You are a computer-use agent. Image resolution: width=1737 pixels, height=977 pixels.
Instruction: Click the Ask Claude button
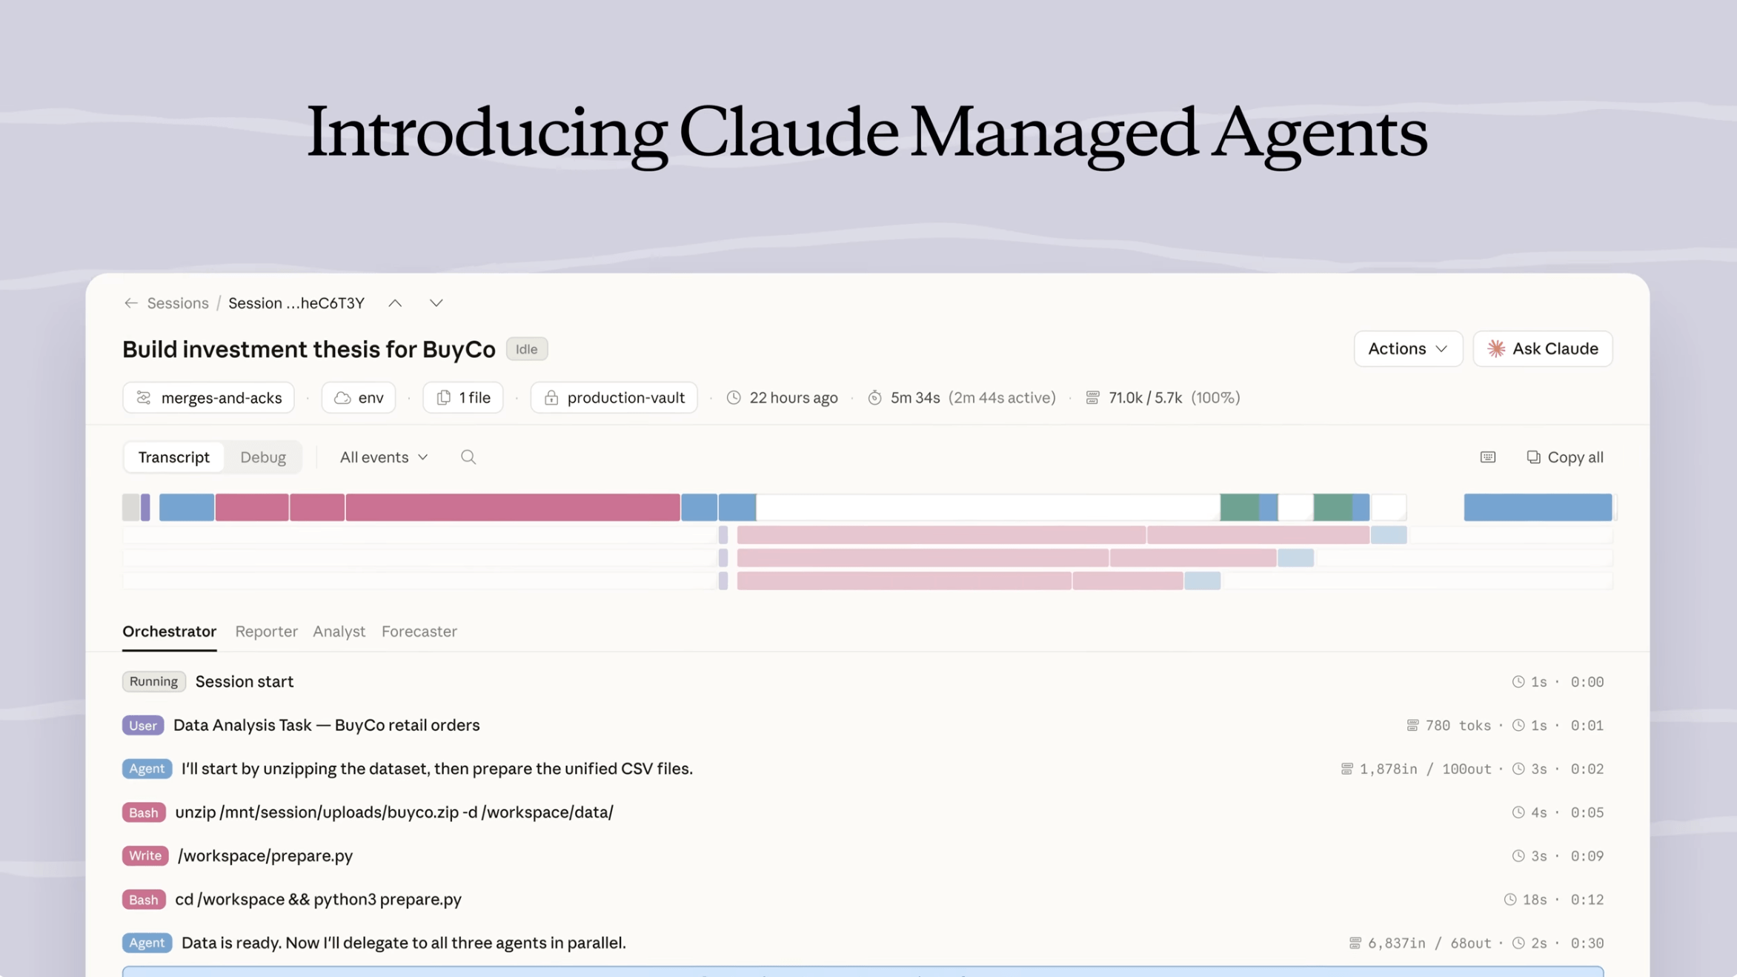click(1543, 348)
